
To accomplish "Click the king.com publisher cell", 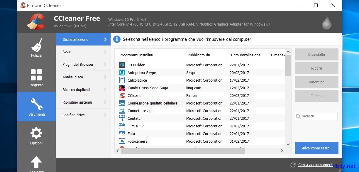I will 194,88.
